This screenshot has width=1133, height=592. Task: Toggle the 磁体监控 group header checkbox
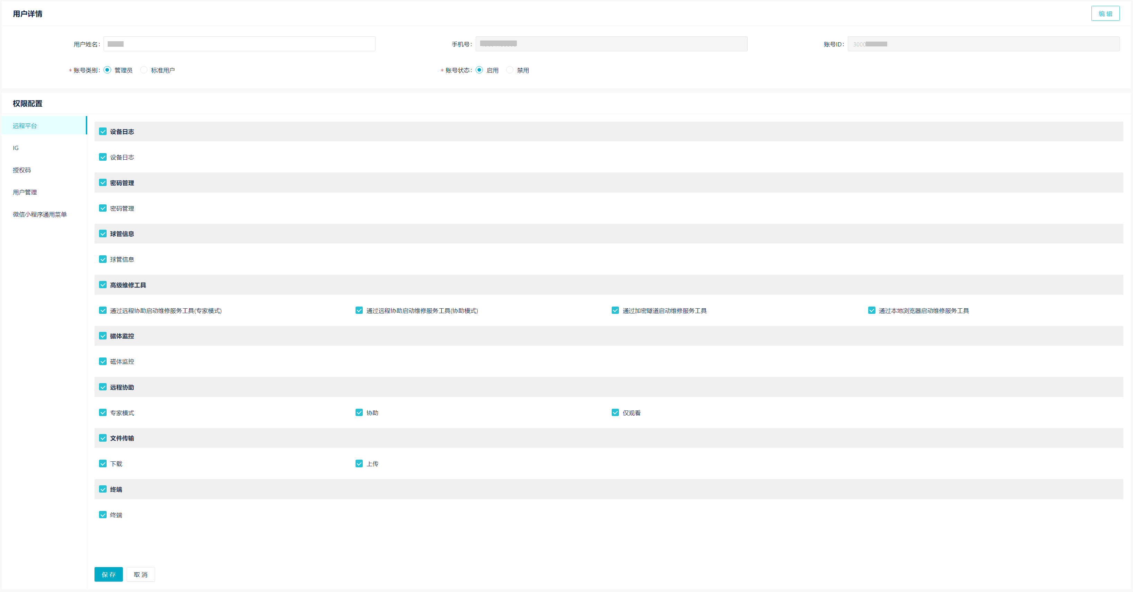103,336
